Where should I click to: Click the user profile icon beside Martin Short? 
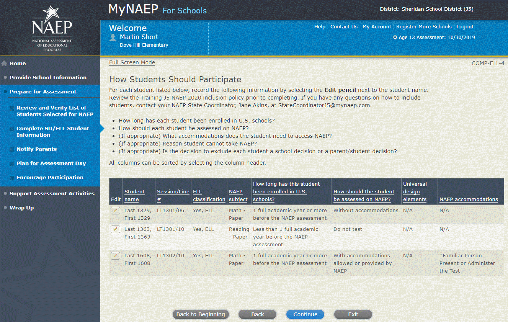pos(113,37)
